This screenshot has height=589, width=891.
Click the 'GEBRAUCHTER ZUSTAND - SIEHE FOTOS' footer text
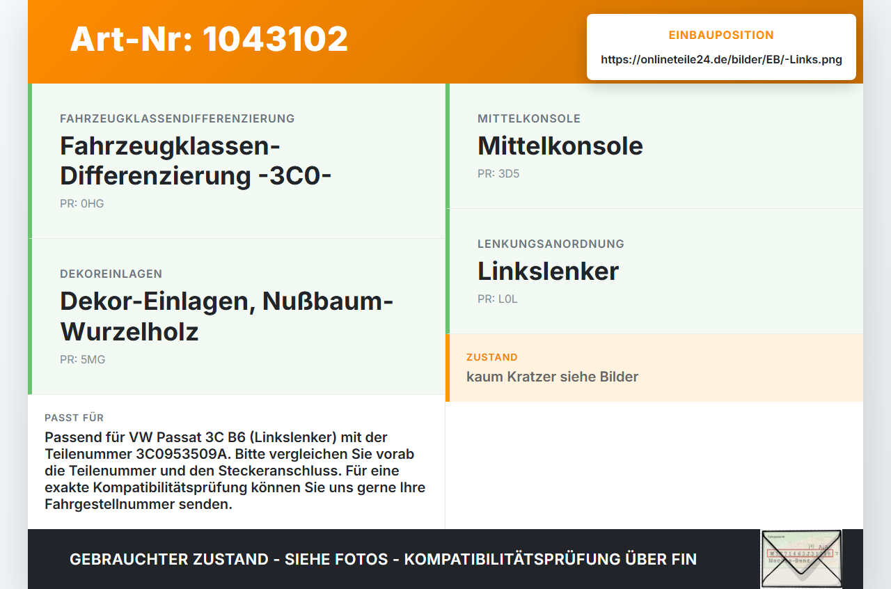(x=383, y=559)
